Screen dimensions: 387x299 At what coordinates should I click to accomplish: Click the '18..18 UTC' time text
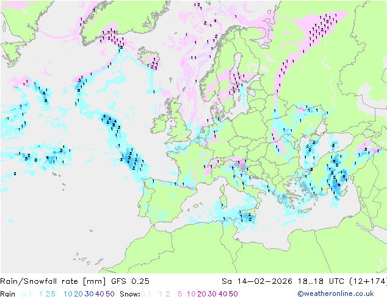point(322,281)
